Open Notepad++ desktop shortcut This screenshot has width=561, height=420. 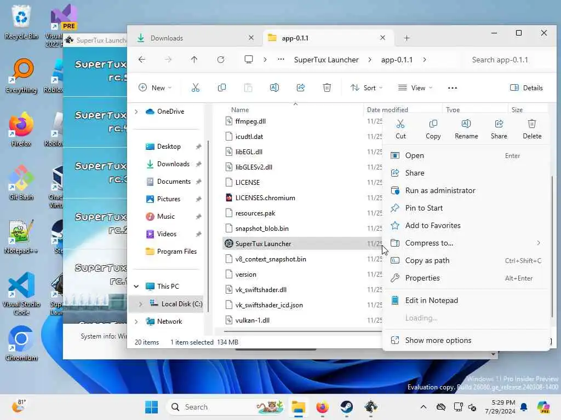click(x=21, y=236)
